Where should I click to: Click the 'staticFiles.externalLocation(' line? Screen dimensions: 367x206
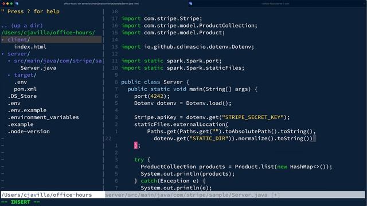pyautogui.click(x=181, y=125)
